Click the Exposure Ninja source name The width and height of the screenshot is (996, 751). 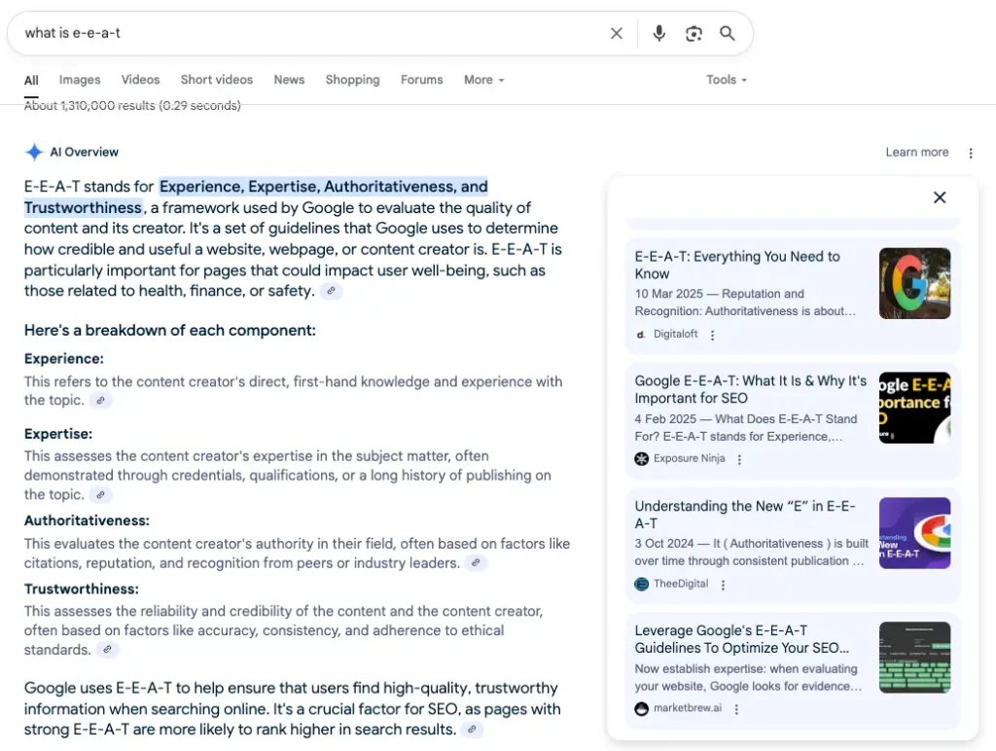coord(690,459)
